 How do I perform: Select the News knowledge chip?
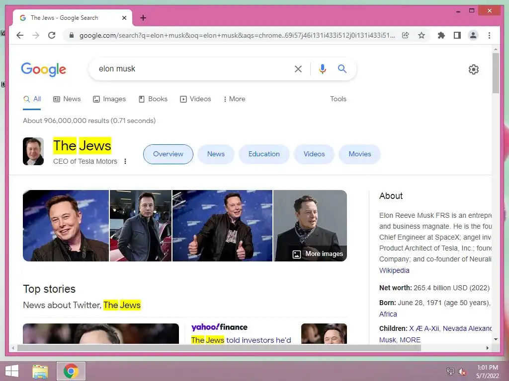click(x=216, y=154)
